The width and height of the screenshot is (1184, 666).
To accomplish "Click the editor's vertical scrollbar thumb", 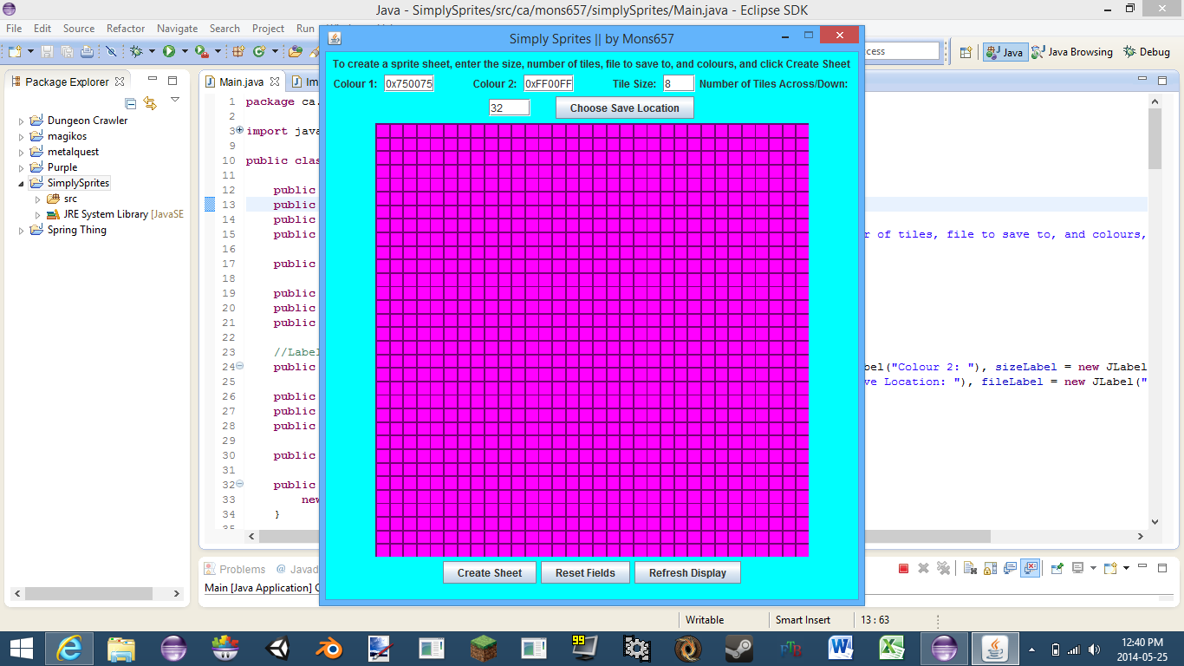I will pos(1155,139).
